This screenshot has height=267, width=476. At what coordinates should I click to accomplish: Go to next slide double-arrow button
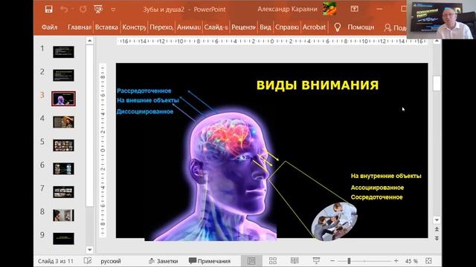[437, 239]
